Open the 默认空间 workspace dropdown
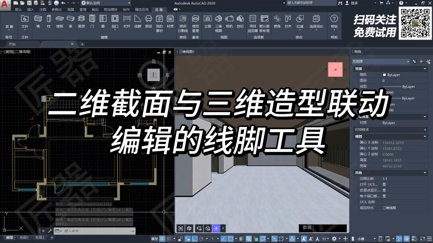The width and height of the screenshot is (433, 243). click(x=106, y=3)
